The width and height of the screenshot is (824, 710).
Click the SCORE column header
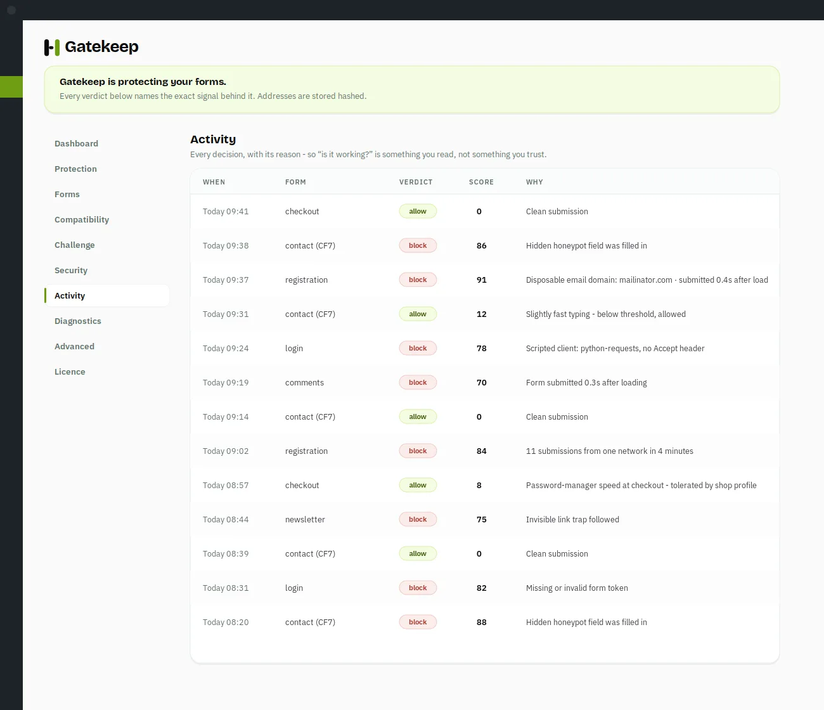tap(481, 182)
